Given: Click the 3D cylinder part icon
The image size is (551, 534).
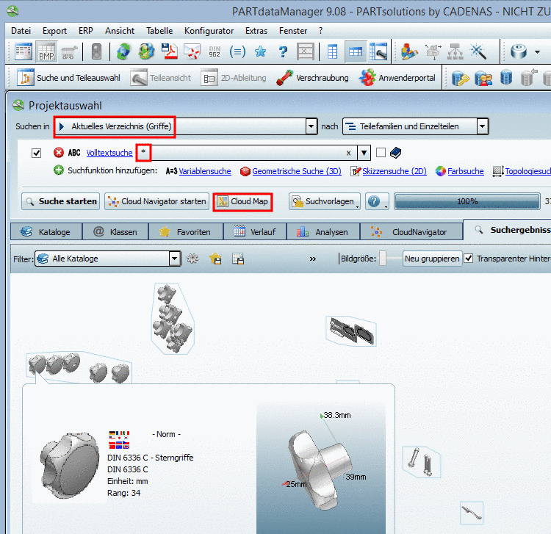Looking at the screenshot, I should 519,52.
